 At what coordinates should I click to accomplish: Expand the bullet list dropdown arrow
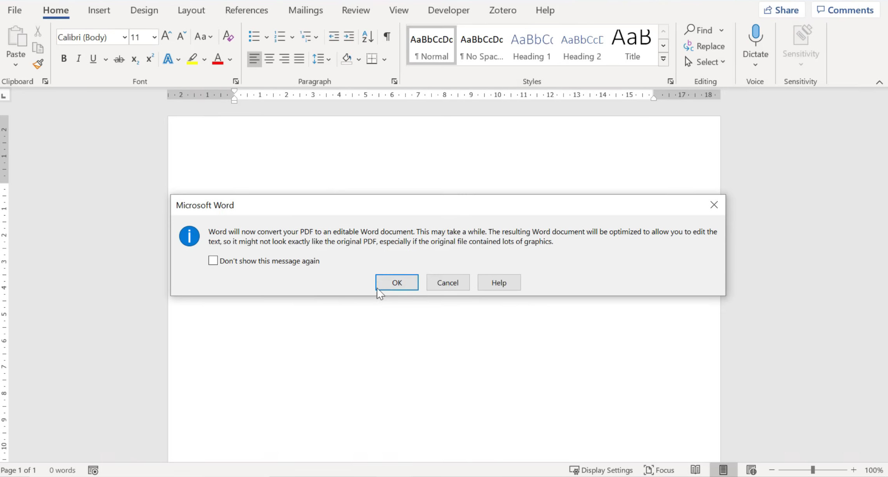pyautogui.click(x=266, y=37)
